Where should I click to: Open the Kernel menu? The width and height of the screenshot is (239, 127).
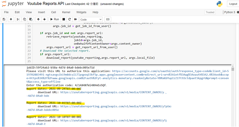coord(66,12)
